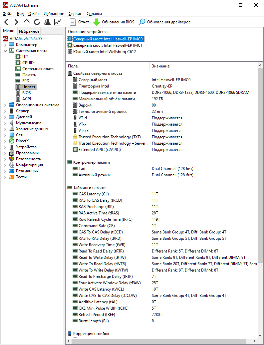Select the Refresh Period (tREF) row

tap(162, 315)
